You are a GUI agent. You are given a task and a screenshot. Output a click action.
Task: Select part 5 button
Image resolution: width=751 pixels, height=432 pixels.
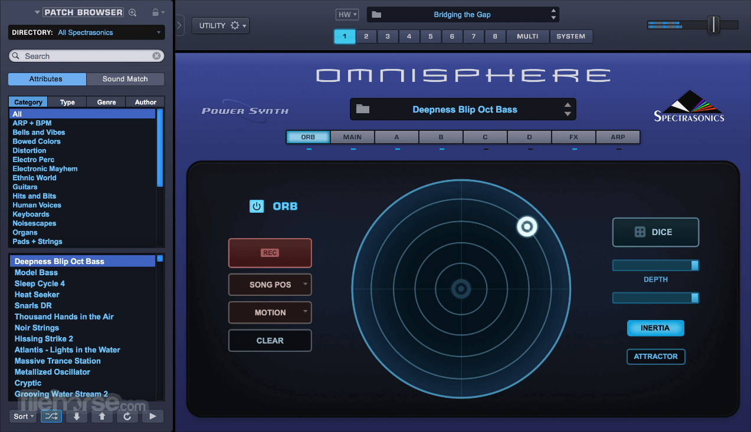click(431, 37)
